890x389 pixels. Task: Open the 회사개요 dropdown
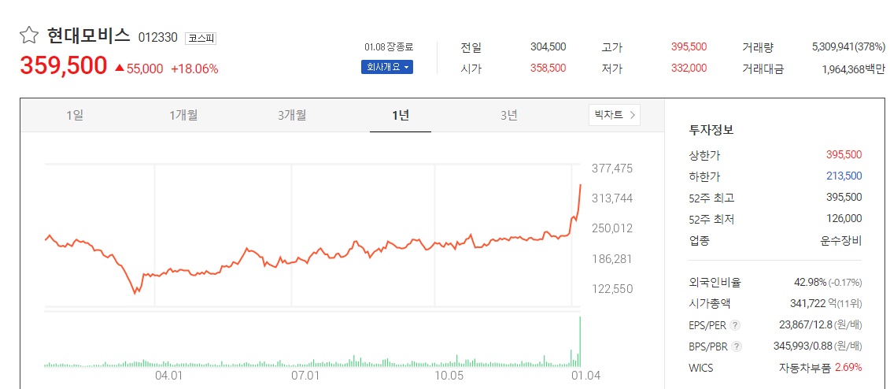(x=387, y=67)
